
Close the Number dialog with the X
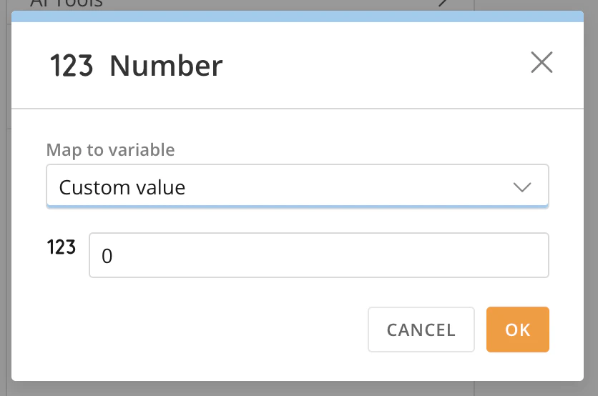coord(541,62)
